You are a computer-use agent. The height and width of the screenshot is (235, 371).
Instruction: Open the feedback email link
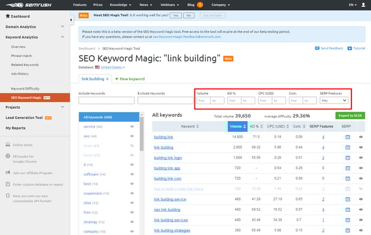tap(187, 37)
